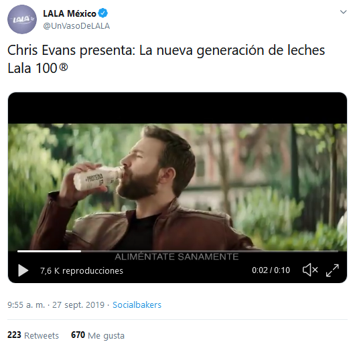Image resolution: width=357 pixels, height=348 pixels.
Task: Play the video with the play button
Action: 23,270
